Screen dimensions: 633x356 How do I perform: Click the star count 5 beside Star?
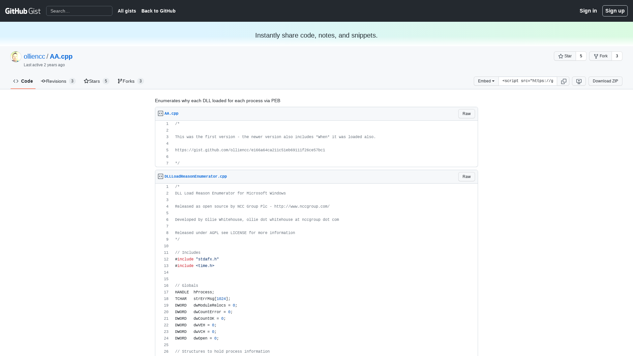click(x=581, y=56)
